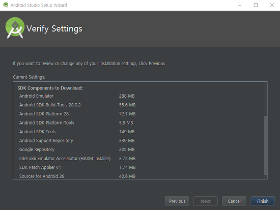This screenshot has height=210, width=280.
Task: Click the Finish button
Action: pos(263,201)
